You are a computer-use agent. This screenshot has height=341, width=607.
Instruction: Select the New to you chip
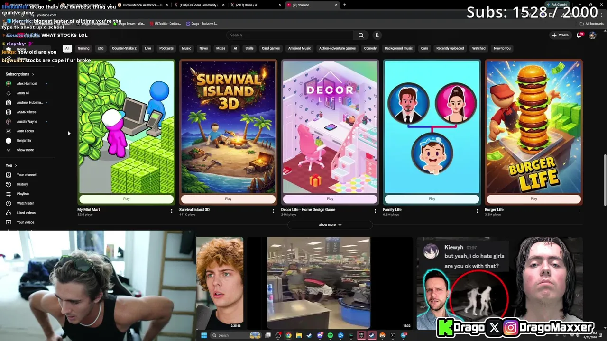click(502, 48)
